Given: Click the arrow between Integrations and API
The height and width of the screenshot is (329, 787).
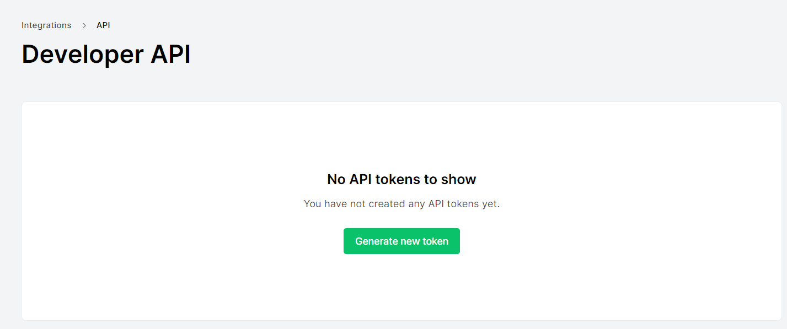Looking at the screenshot, I should [84, 25].
